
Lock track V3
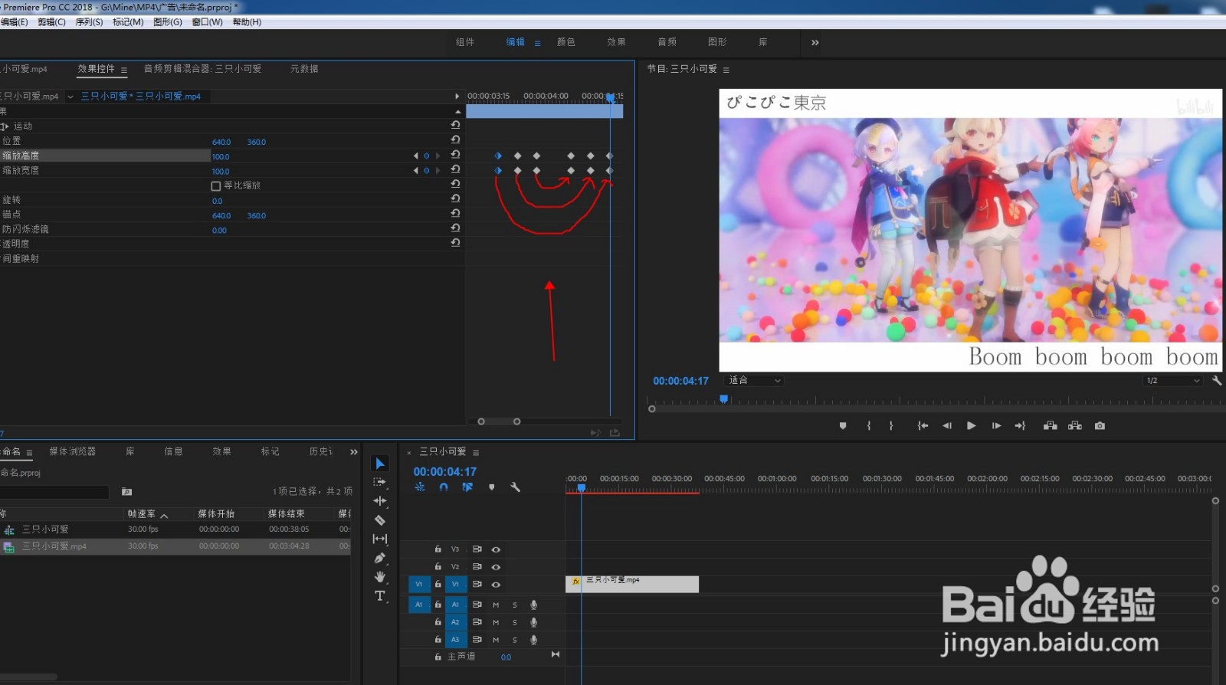(x=438, y=549)
